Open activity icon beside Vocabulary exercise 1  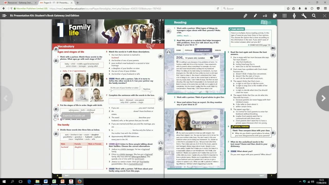[56, 61]
